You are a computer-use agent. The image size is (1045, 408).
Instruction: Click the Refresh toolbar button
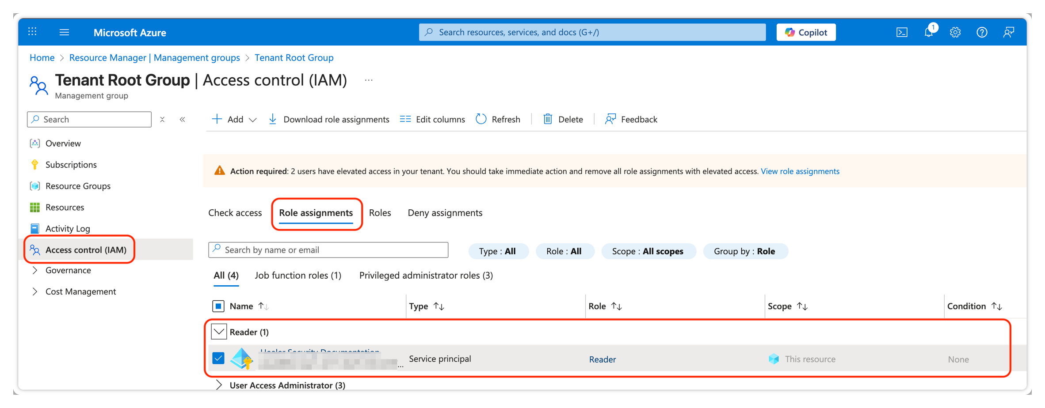point(498,119)
